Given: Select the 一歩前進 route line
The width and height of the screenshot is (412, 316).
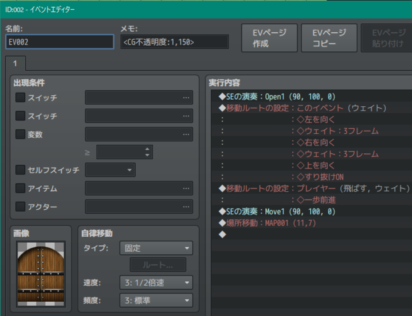Looking at the screenshot, I should pos(312,200).
